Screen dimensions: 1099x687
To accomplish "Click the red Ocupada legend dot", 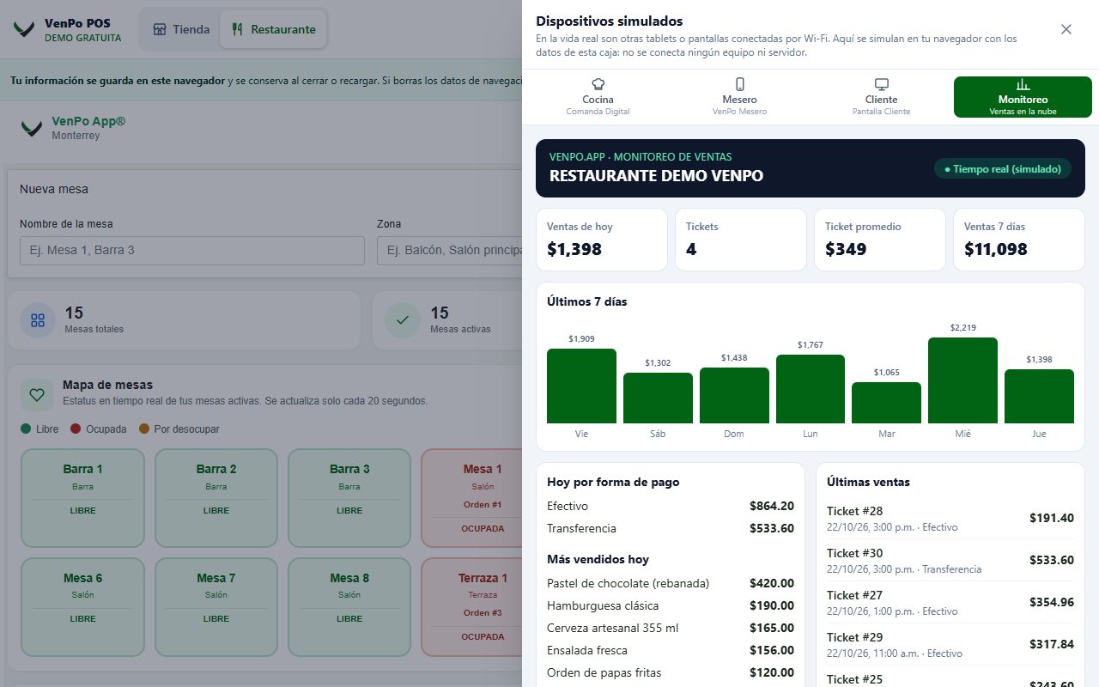I will (76, 429).
